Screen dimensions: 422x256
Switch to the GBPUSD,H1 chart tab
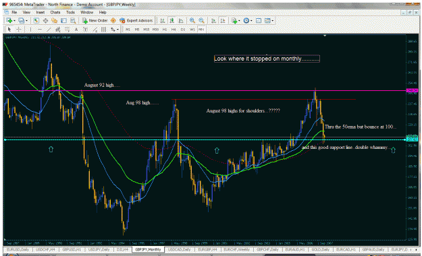coord(72,249)
